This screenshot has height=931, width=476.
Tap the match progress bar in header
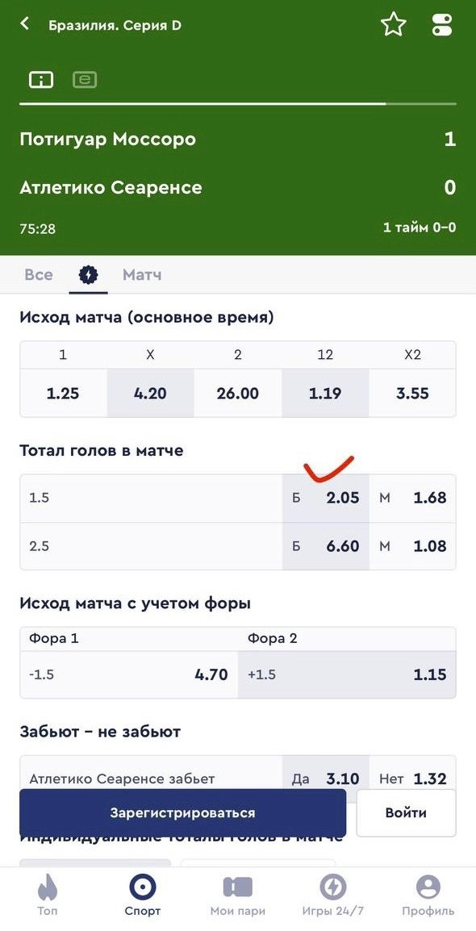point(237,104)
